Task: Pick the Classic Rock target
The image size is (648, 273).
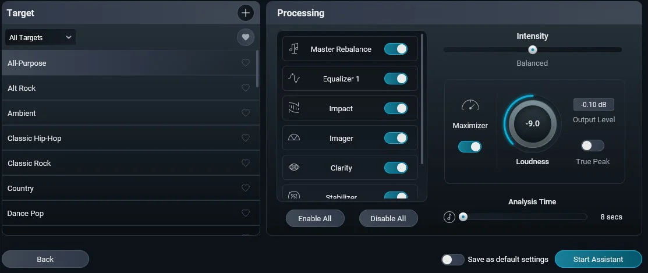Action: (x=130, y=163)
